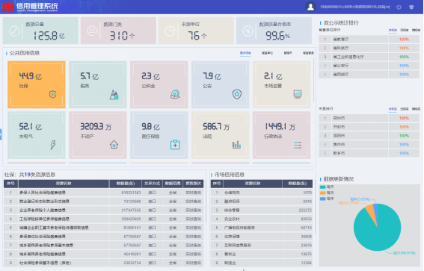
Task: Click first row in the 社保 resource table
Action: (x=103, y=193)
